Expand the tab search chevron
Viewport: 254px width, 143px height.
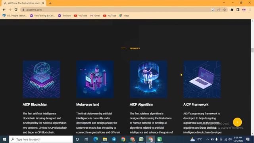point(224,3)
